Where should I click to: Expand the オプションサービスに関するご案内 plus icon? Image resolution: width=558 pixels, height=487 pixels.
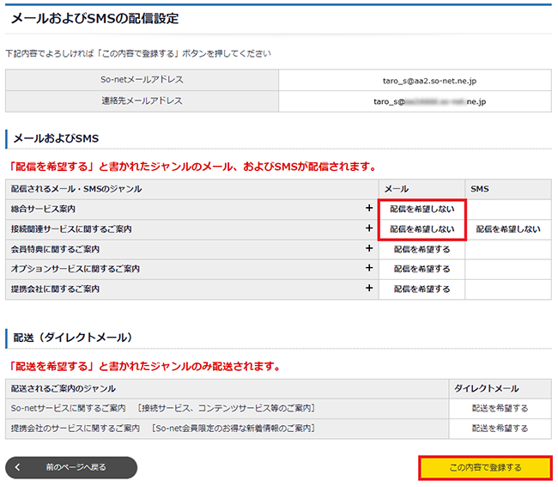368,269
